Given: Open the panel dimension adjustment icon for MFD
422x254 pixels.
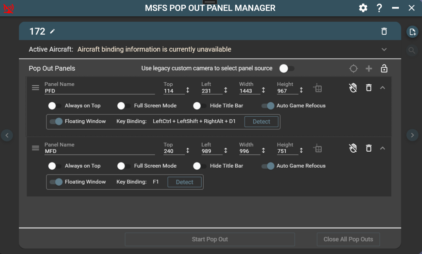Looking at the screenshot, I should [x=317, y=148].
